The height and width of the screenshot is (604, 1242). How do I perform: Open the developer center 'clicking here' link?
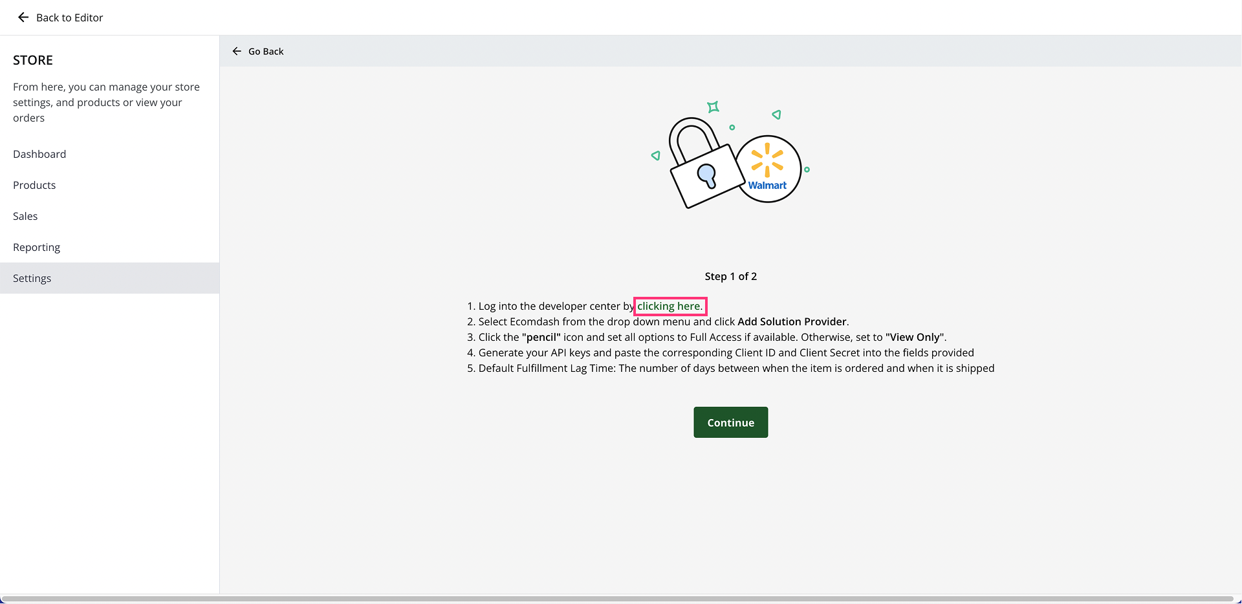pos(670,306)
